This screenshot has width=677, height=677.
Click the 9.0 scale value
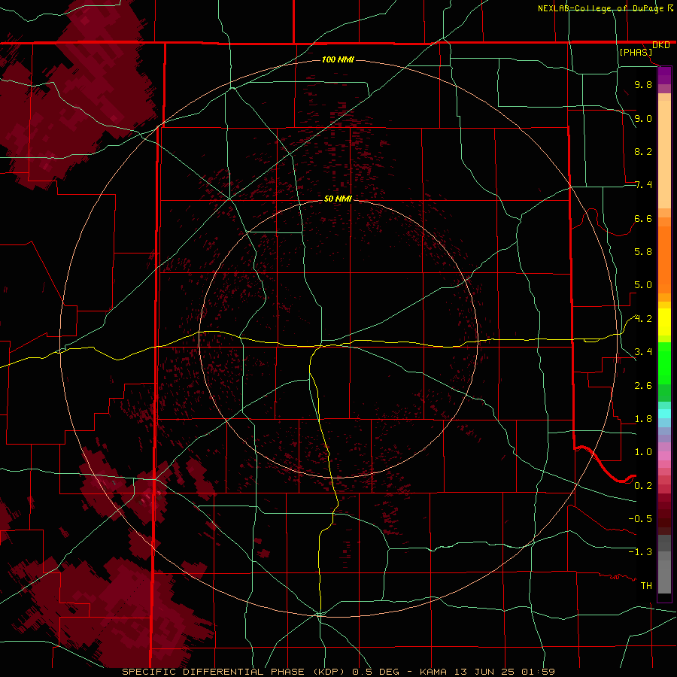[643, 118]
